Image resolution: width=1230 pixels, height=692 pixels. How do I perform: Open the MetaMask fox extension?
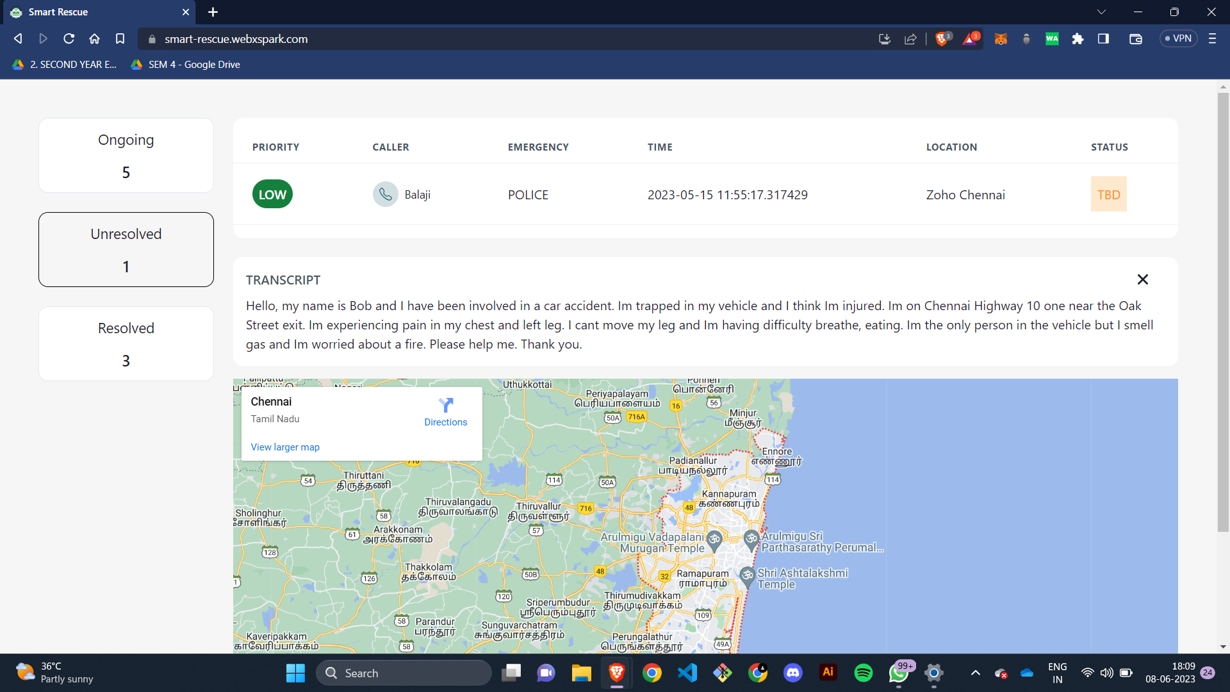click(x=1001, y=39)
